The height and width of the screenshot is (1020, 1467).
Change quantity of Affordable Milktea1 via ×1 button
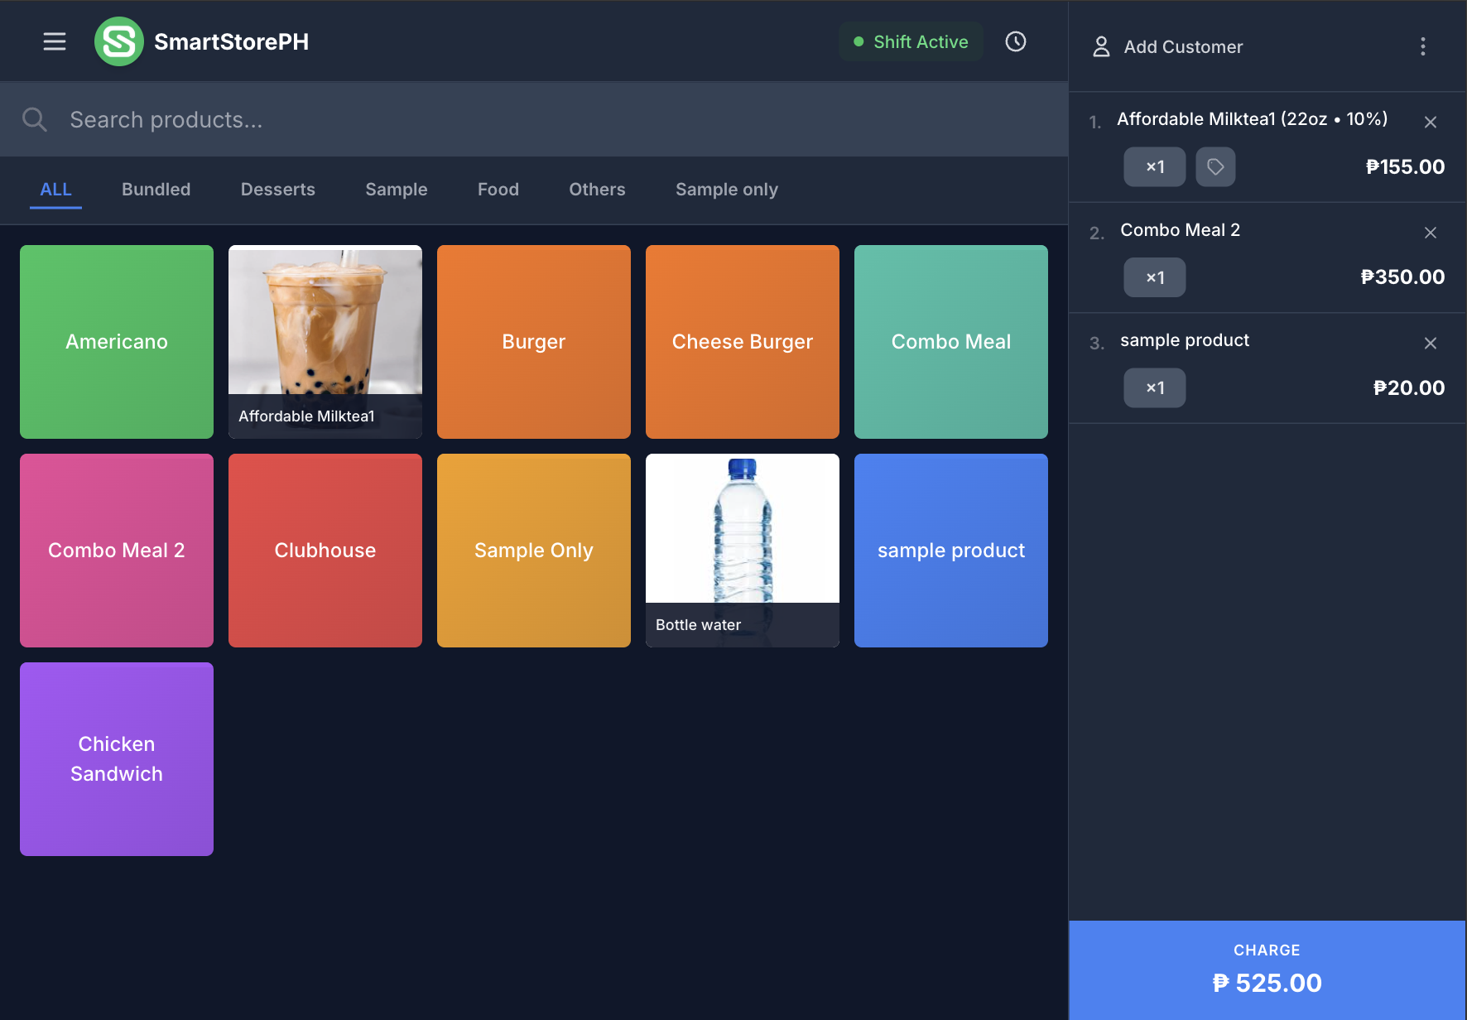(1154, 166)
